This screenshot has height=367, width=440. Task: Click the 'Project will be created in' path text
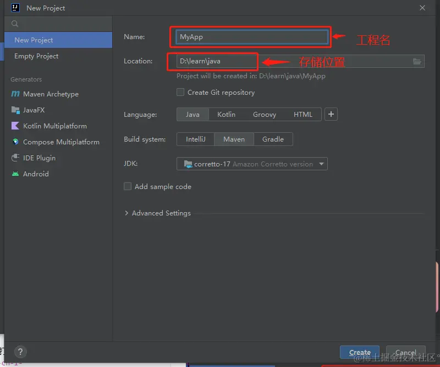(251, 76)
